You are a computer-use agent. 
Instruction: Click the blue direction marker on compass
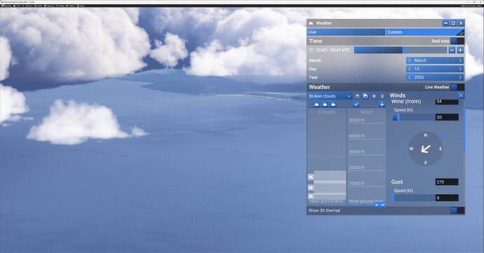point(443,136)
